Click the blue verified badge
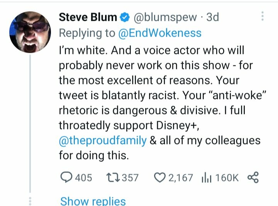 click(x=124, y=17)
